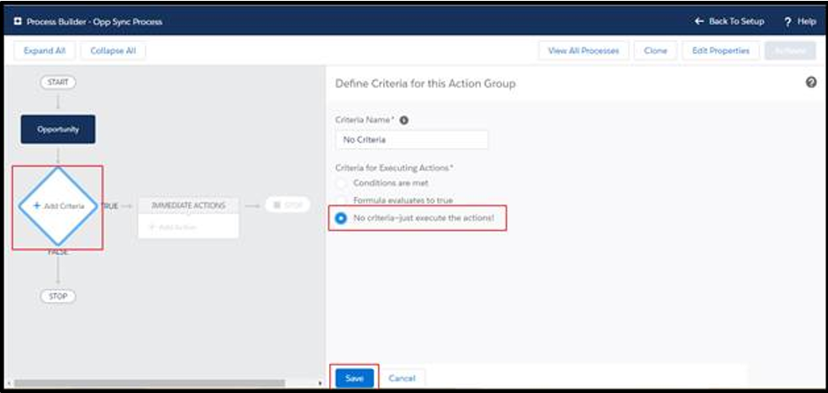828x393 pixels.
Task: Save the criteria definition
Action: tap(354, 377)
